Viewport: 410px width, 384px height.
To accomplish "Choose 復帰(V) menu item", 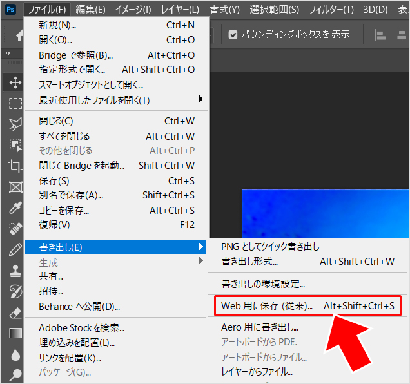I will pyautogui.click(x=117, y=225).
